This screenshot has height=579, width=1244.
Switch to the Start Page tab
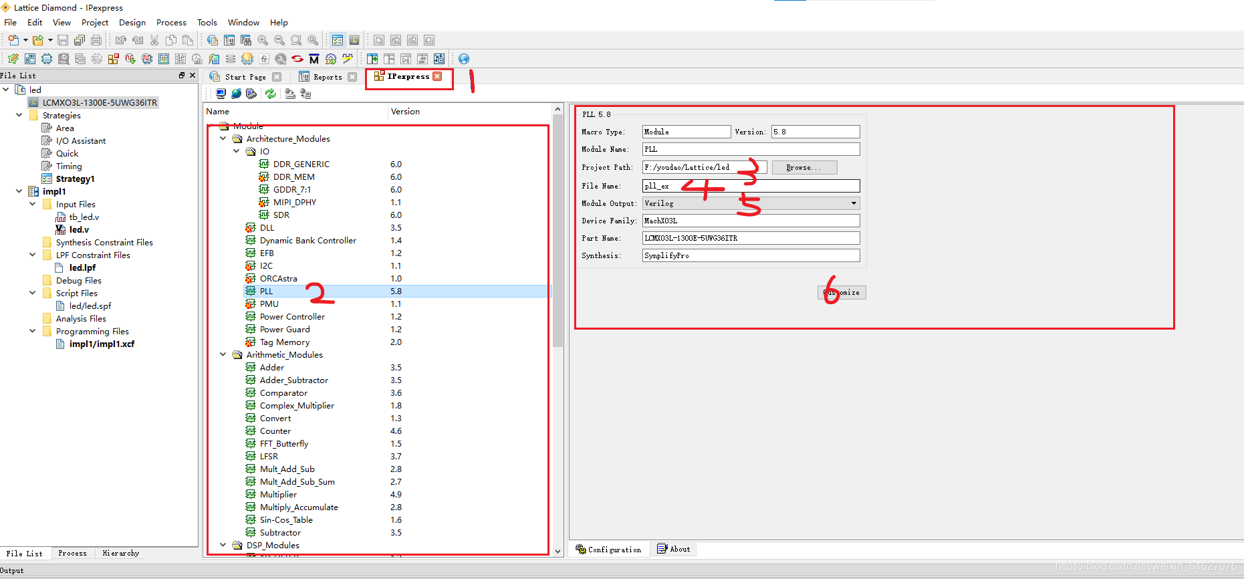pyautogui.click(x=245, y=77)
